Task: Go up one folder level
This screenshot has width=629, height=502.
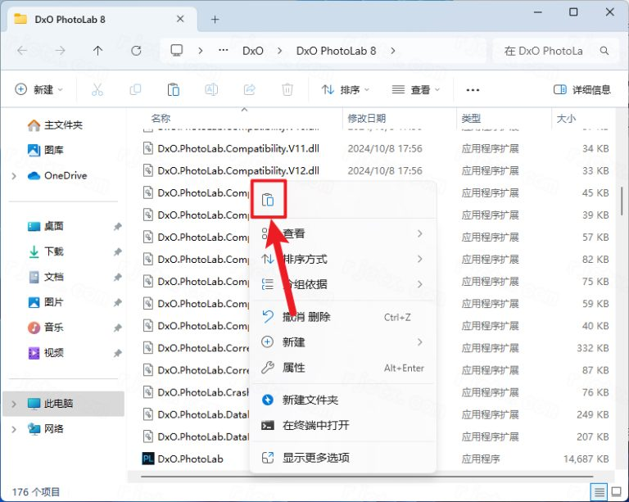Action: pyautogui.click(x=98, y=51)
